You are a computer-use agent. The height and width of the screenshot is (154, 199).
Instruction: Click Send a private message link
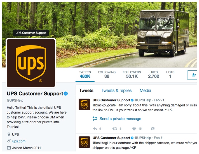point(120,119)
